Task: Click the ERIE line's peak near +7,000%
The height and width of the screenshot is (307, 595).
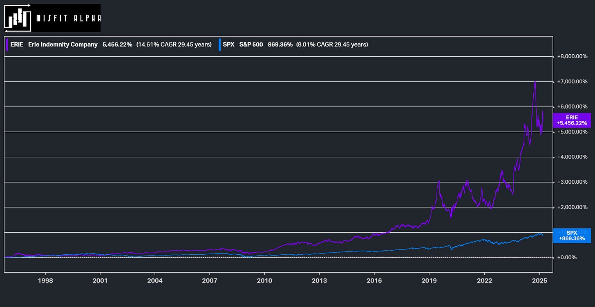Action: click(535, 82)
